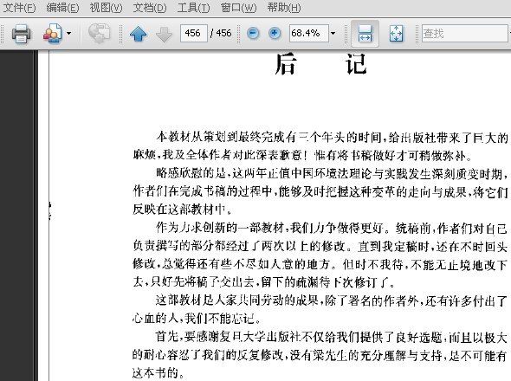Click the paragraph line starting 作为力求创新
The width and height of the screenshot is (511, 381).
point(332,228)
